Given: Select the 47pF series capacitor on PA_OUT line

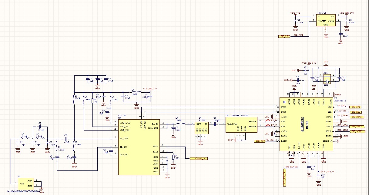Looking at the screenshot, I should pyautogui.click(x=65, y=138).
